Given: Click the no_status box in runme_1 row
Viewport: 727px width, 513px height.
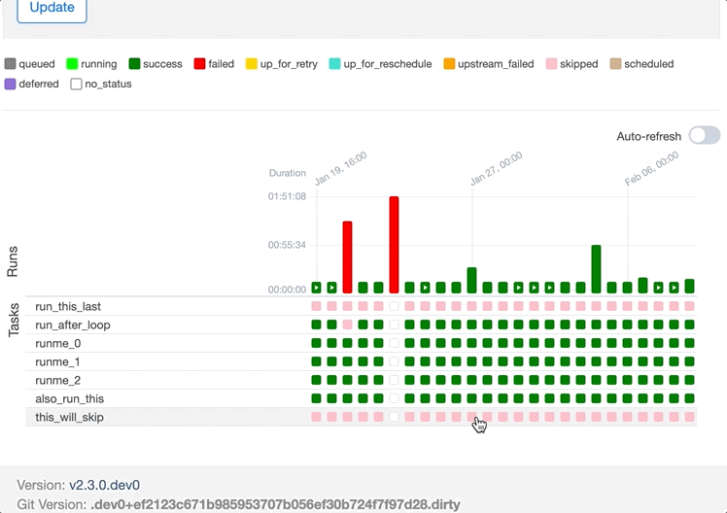Looking at the screenshot, I should coord(394,361).
